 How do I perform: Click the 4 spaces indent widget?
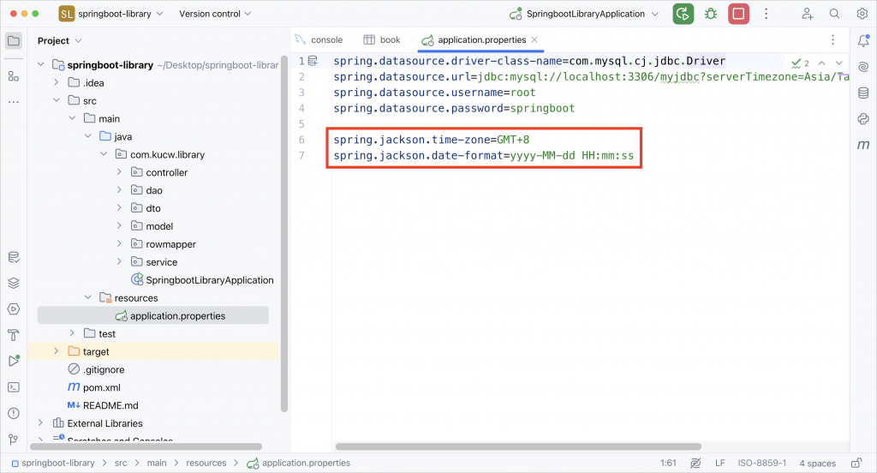(x=817, y=463)
